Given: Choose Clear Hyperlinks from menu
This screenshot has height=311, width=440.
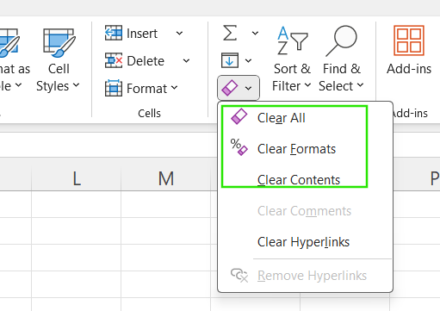Looking at the screenshot, I should click(305, 242).
